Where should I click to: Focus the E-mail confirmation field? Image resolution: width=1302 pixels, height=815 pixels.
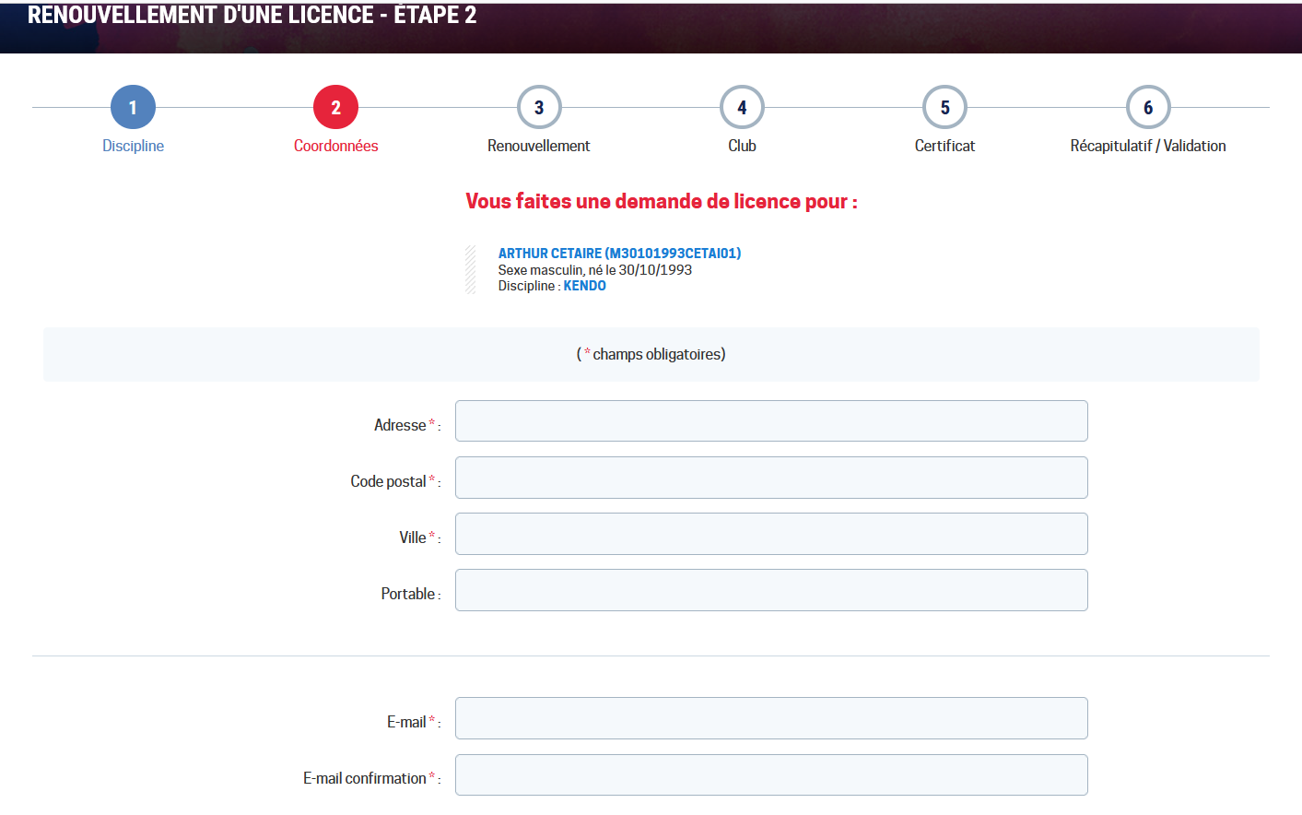(771, 774)
